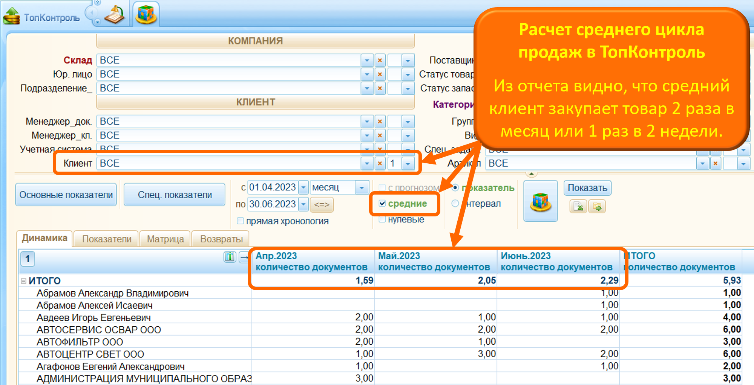Open the Клиент dropdown list
Viewport: 754px width, 385px height.
[x=367, y=163]
